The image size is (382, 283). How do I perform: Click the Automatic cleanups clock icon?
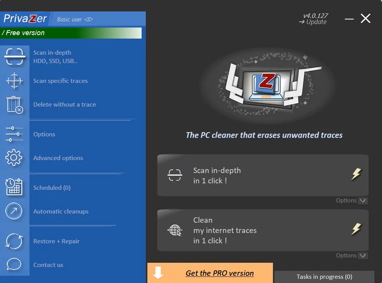(14, 211)
